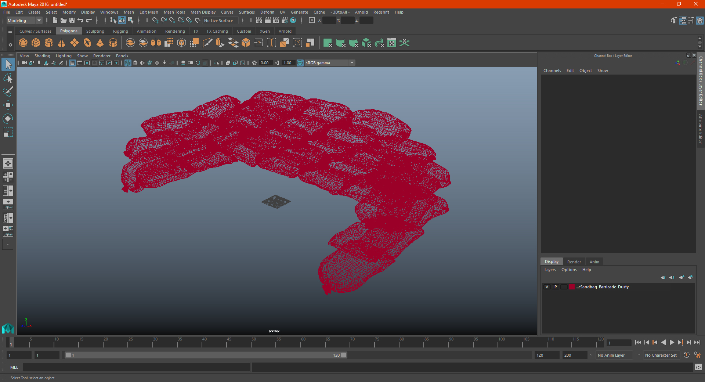Click the Mirror geometry shelf icon
705x382 pixels.
click(156, 43)
